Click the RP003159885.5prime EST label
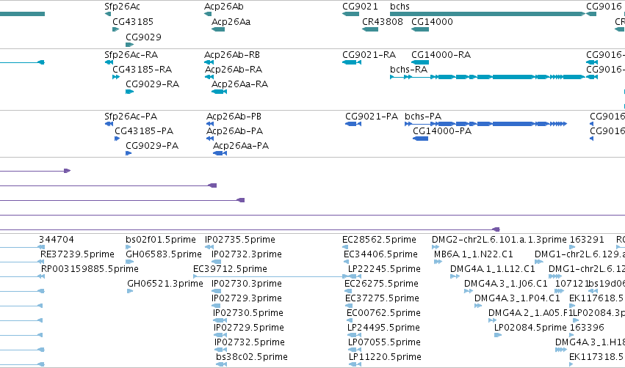 coord(90,269)
